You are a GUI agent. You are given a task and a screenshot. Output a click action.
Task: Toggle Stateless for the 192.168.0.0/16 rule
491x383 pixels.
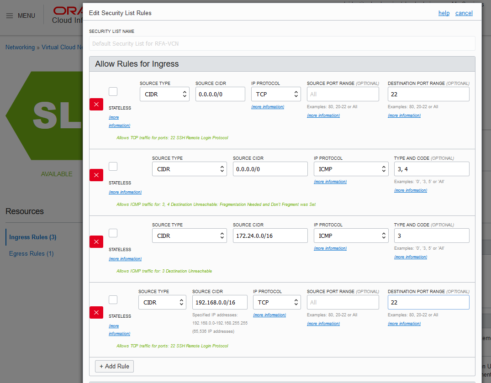pyautogui.click(x=113, y=299)
